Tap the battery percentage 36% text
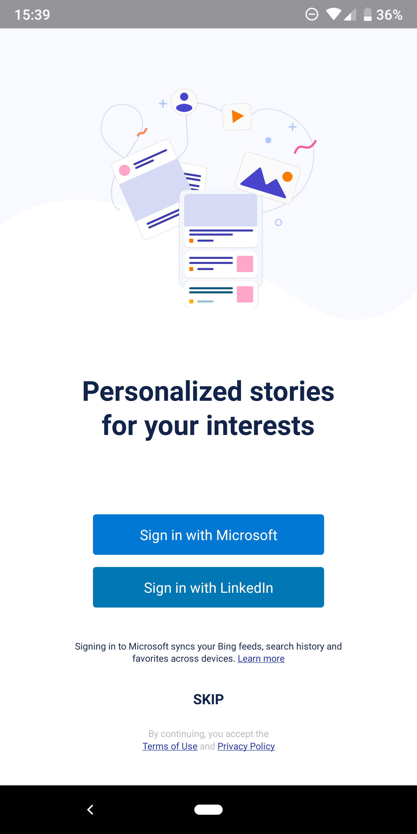Viewport: 417px width, 834px height. pos(390,14)
